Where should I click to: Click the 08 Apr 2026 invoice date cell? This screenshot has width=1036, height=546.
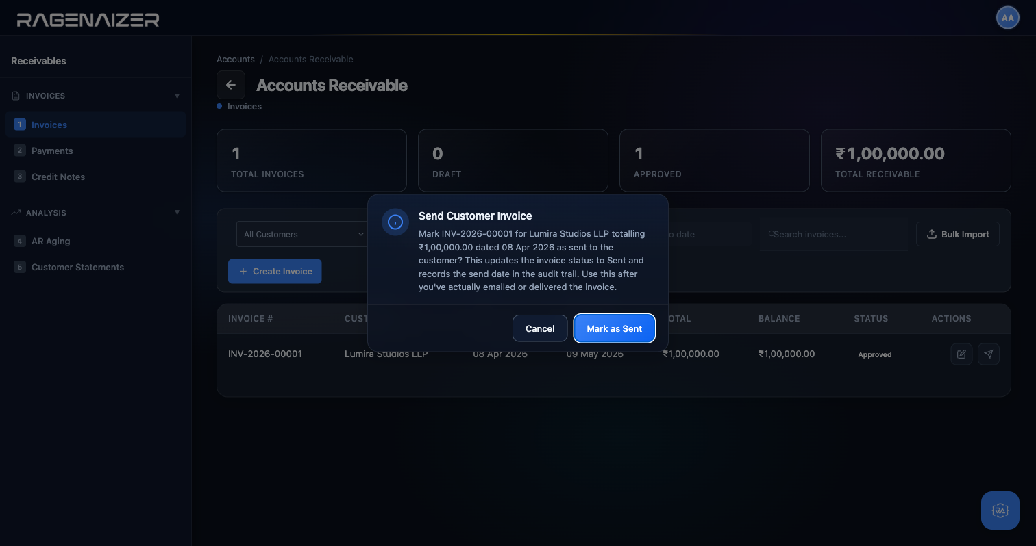coord(500,354)
